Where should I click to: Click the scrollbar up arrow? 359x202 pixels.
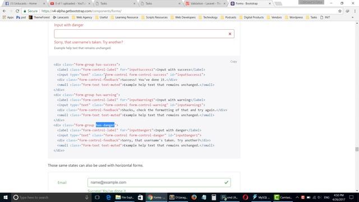tap(357, 24)
